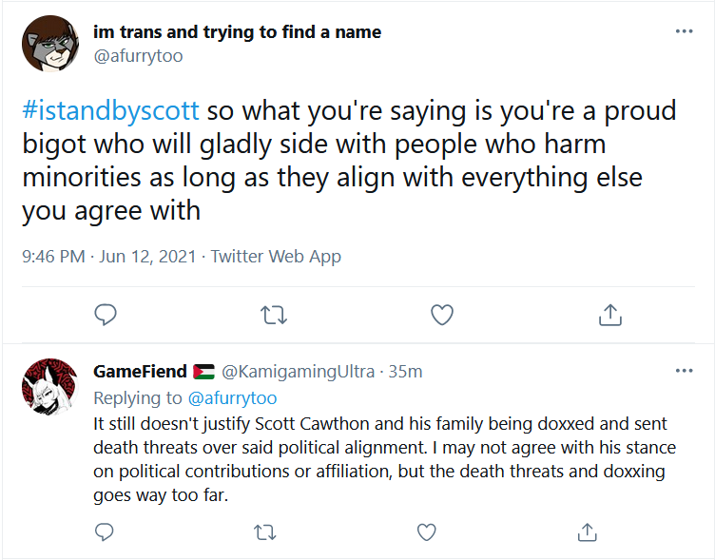Open the 9:46 PM Jun 12, 2021 timestamp

pos(109,257)
